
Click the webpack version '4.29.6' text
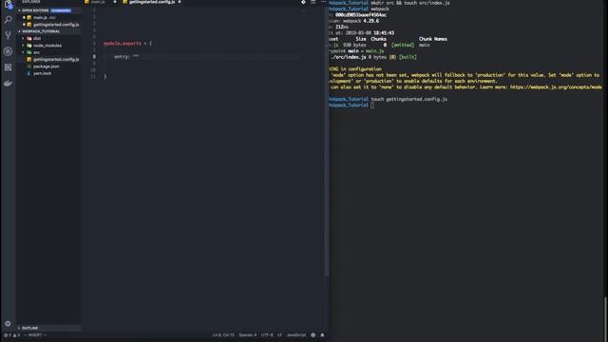[x=371, y=21]
